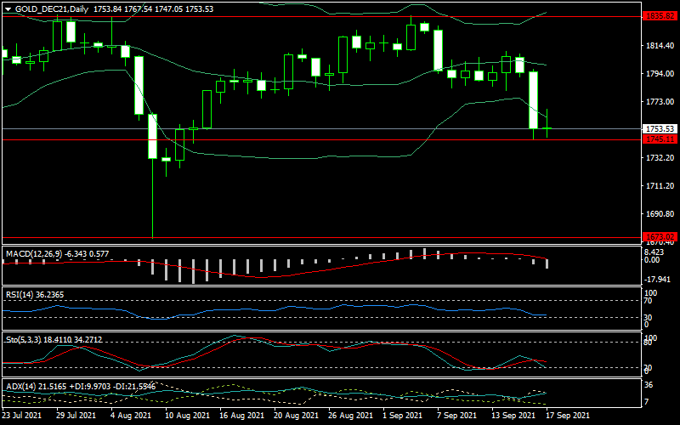The height and width of the screenshot is (425, 680).
Task: Click the ADX(14) indicator label
Action: pyautogui.click(x=23, y=387)
